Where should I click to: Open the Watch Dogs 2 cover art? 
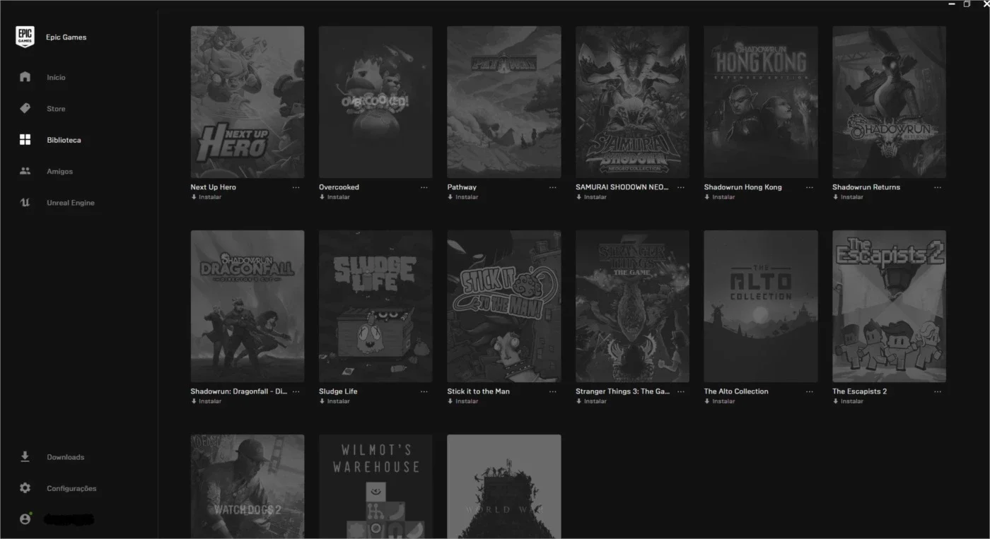click(248, 487)
